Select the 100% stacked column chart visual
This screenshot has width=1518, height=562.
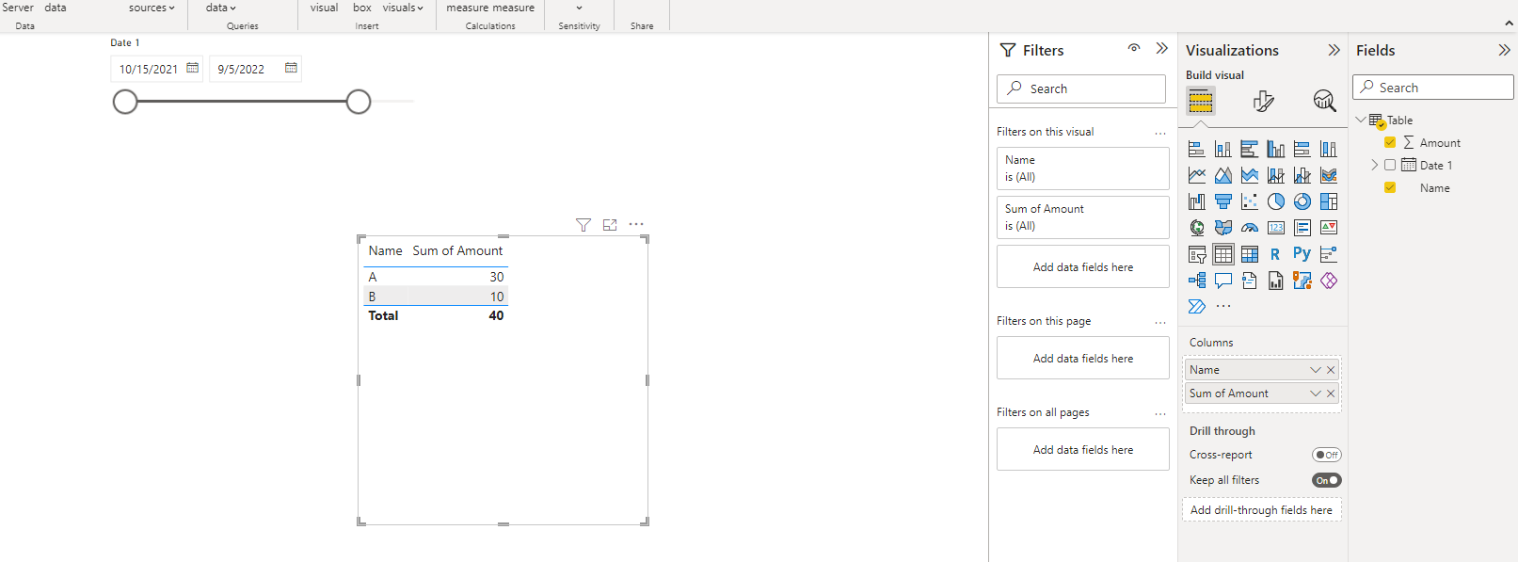[x=1328, y=149]
